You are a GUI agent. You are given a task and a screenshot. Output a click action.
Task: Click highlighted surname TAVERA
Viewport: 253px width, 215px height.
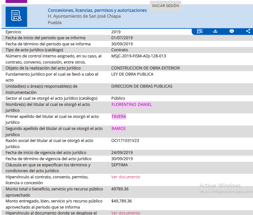click(119, 116)
